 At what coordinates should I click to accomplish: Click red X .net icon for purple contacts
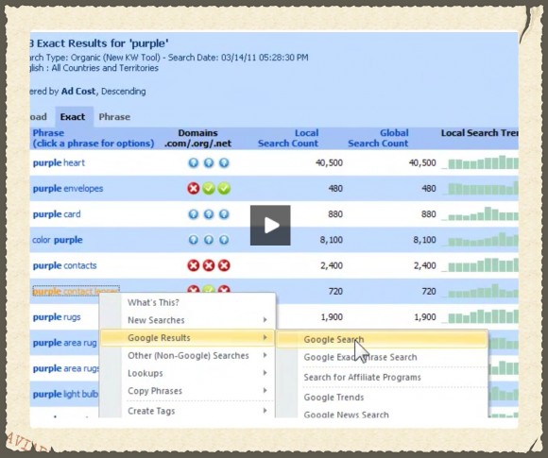[224, 265]
